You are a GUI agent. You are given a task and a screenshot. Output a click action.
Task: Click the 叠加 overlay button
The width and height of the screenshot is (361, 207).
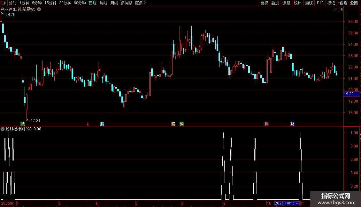coord(275,3)
